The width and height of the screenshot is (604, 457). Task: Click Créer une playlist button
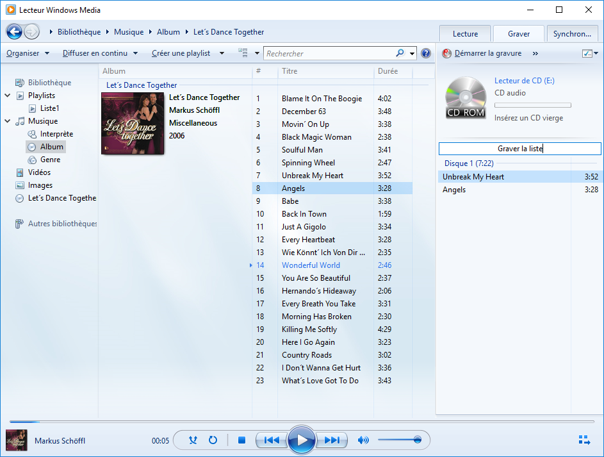181,53
